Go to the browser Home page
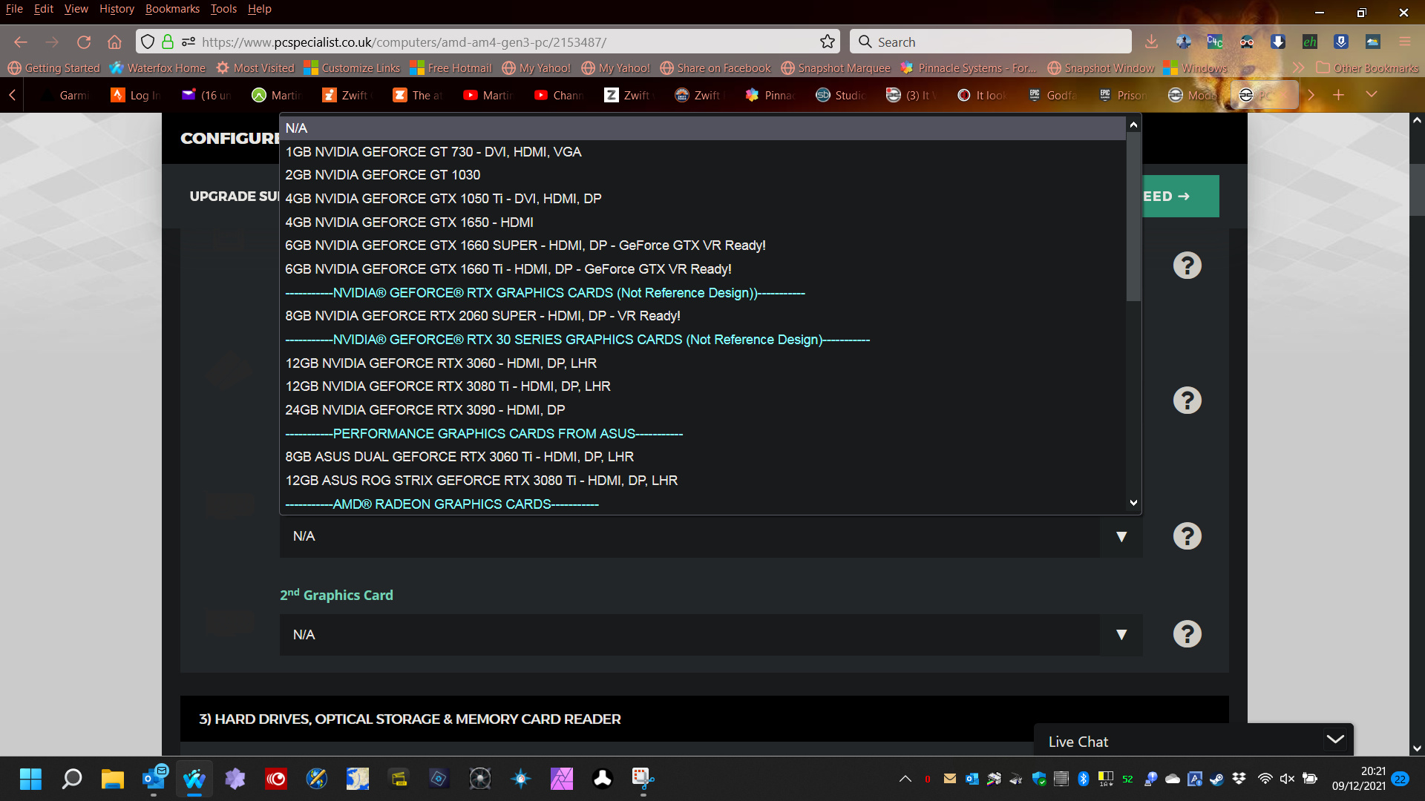 (x=114, y=42)
